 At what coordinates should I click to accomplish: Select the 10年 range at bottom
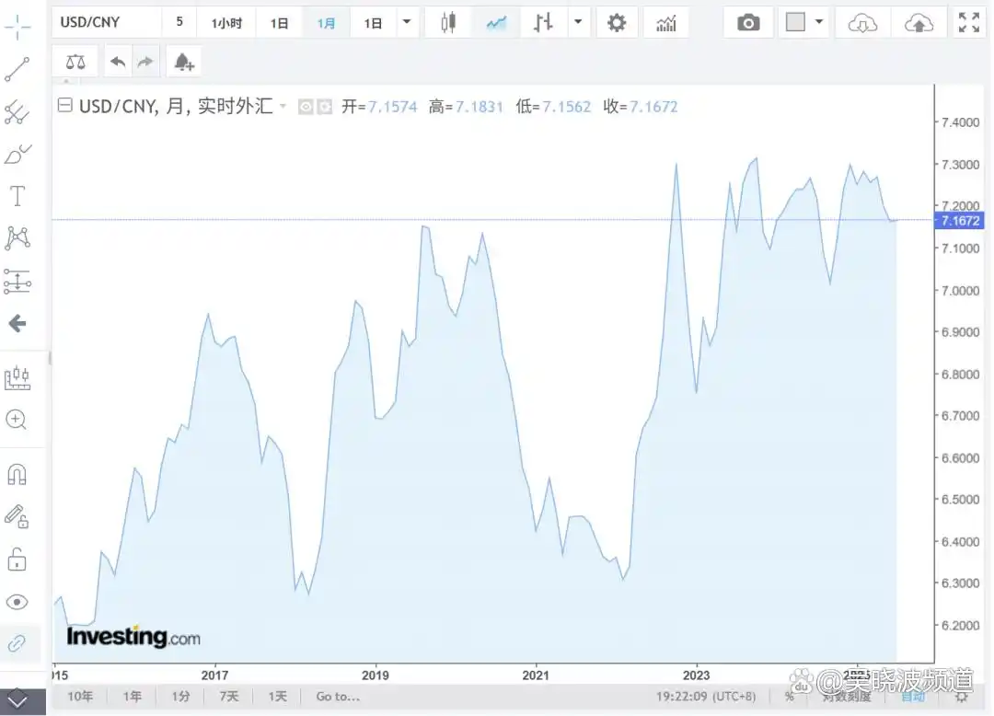(80, 697)
